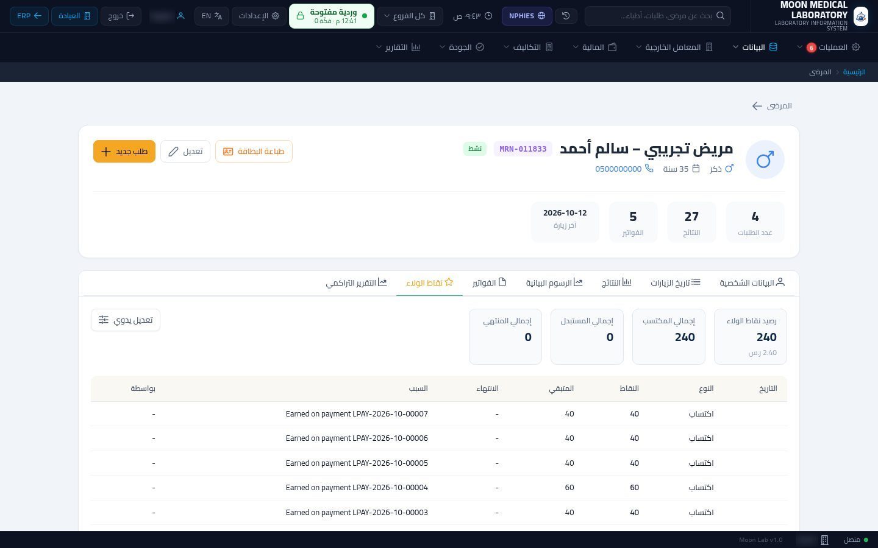Open the النتائج results tab
Screen dimensions: 878x548
(x=616, y=283)
